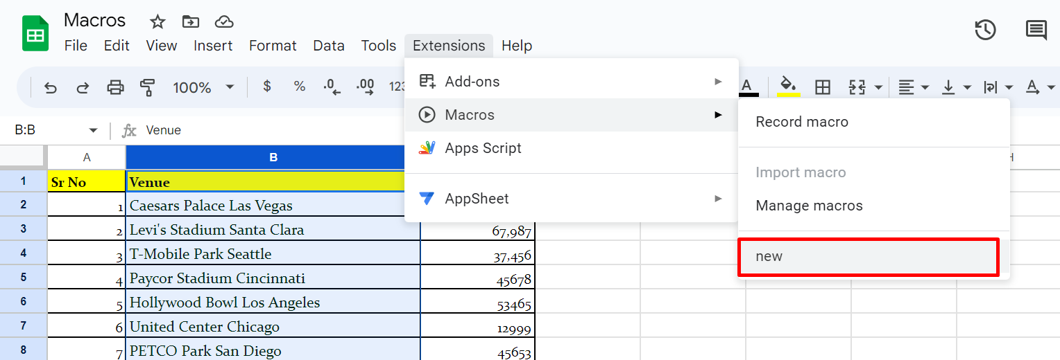Click the print icon
Screen dimensions: 1060x360
115,87
